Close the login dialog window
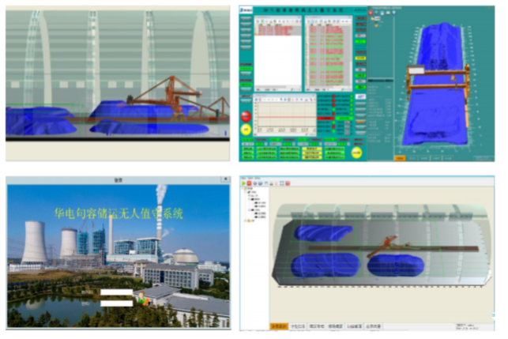This screenshot has width=508, height=339. pos(224,179)
